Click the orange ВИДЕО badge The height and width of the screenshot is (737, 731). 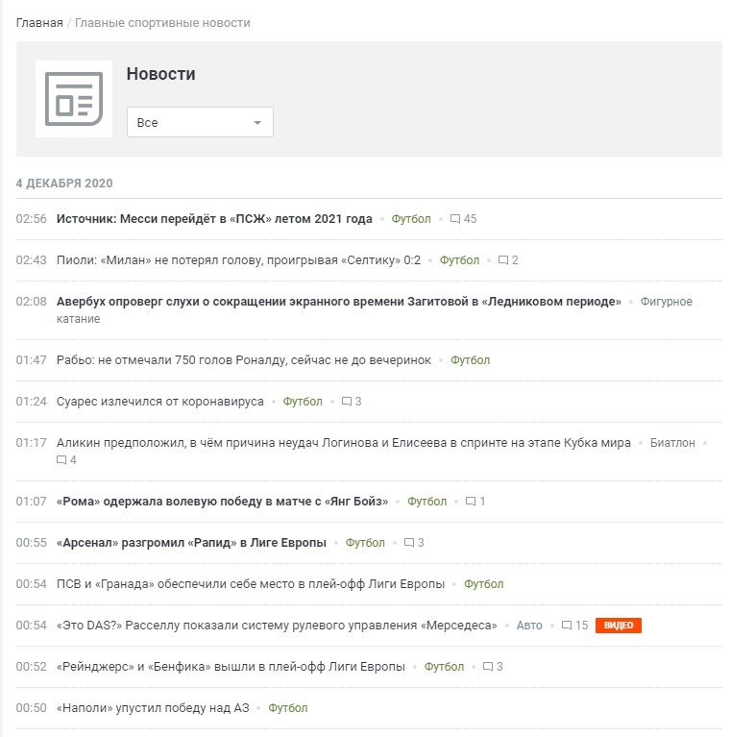pyautogui.click(x=619, y=626)
